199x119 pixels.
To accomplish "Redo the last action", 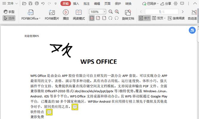I will [x=49, y=4].
